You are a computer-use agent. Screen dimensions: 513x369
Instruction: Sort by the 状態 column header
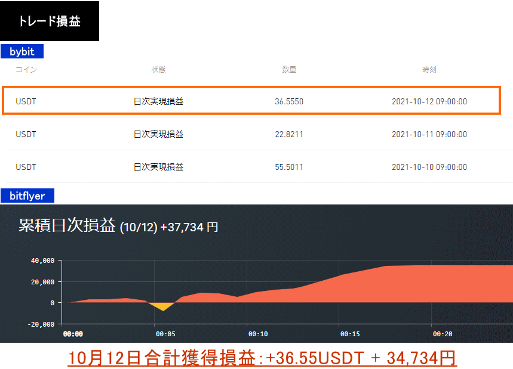pos(158,70)
